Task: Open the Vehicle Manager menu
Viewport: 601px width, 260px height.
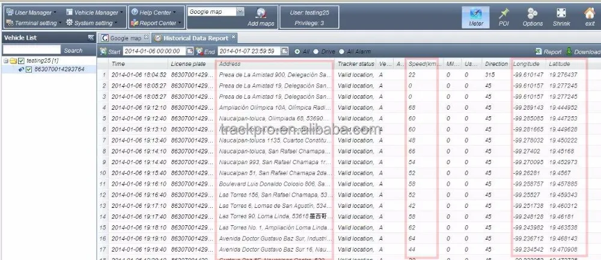Action: pos(95,13)
